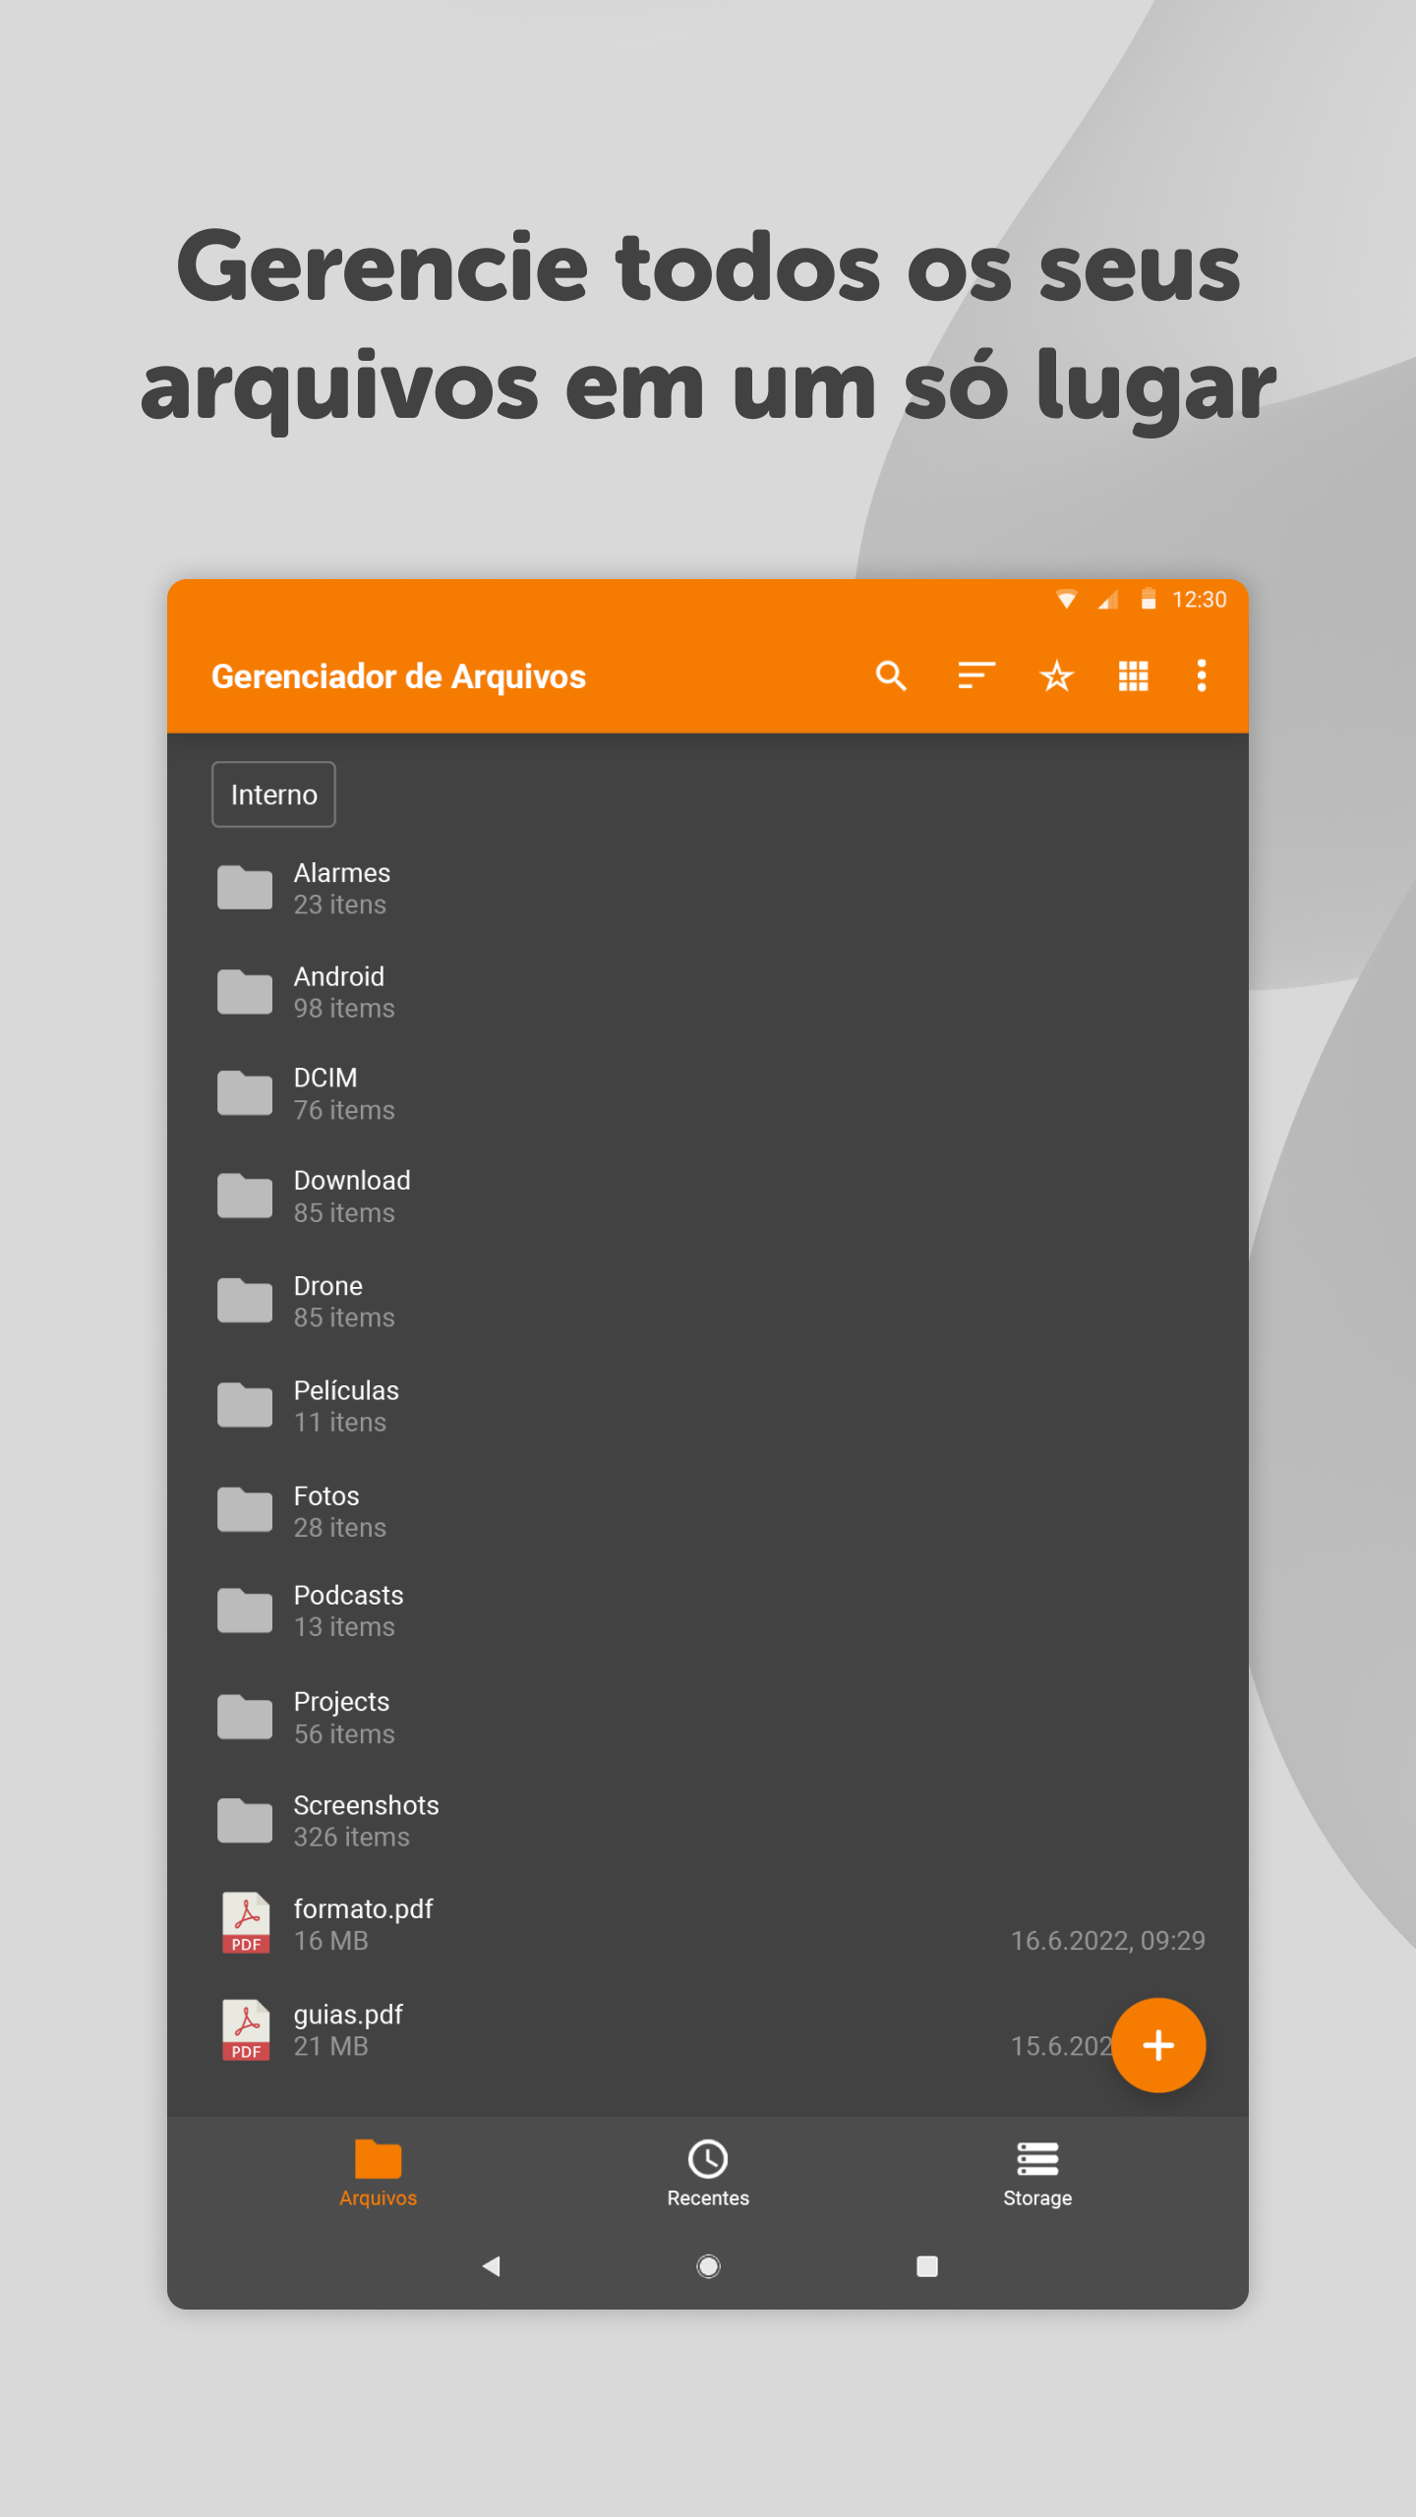This screenshot has height=2517, width=1416.
Task: Open the Alarmes folder
Action: 708,889
